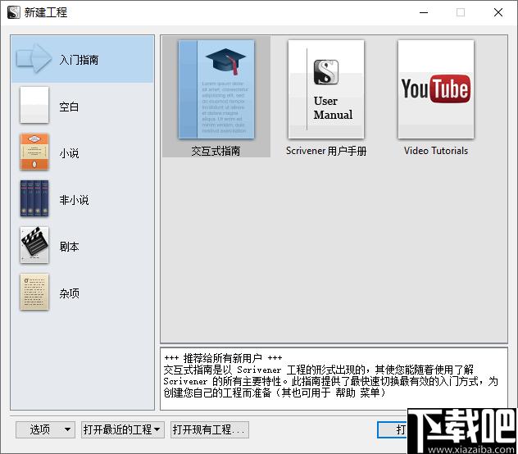Click the 打开现有工程... button
The image size is (518, 454).
click(x=210, y=429)
